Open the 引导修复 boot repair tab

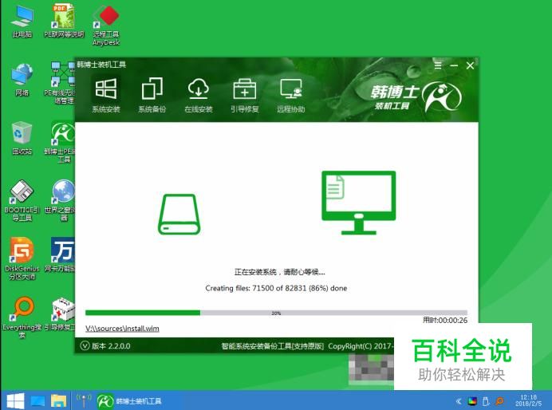tap(245, 96)
